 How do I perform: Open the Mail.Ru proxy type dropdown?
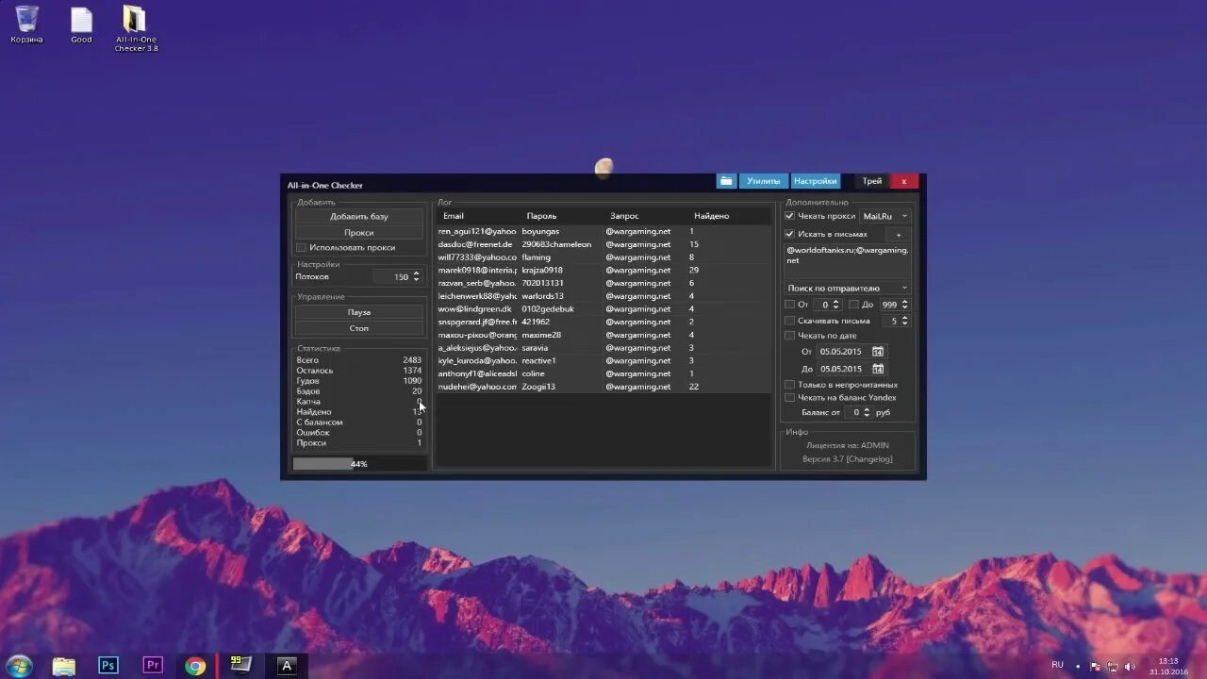[x=885, y=216]
